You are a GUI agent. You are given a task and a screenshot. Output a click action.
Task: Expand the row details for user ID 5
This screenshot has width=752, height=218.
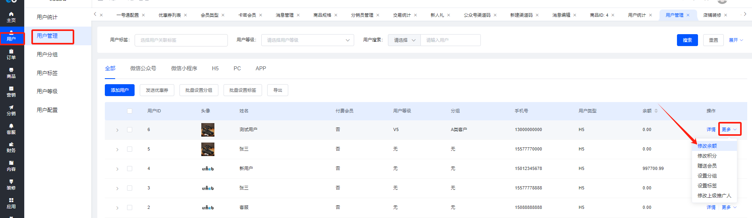(117, 150)
